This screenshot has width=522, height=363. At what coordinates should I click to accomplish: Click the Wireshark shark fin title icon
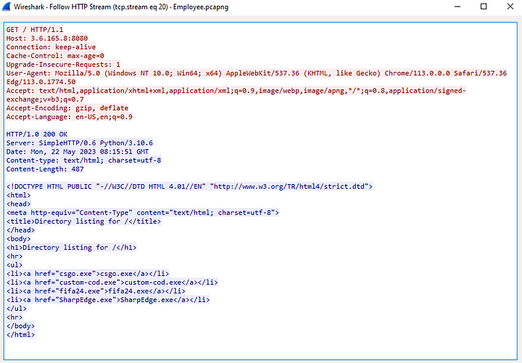click(6, 7)
